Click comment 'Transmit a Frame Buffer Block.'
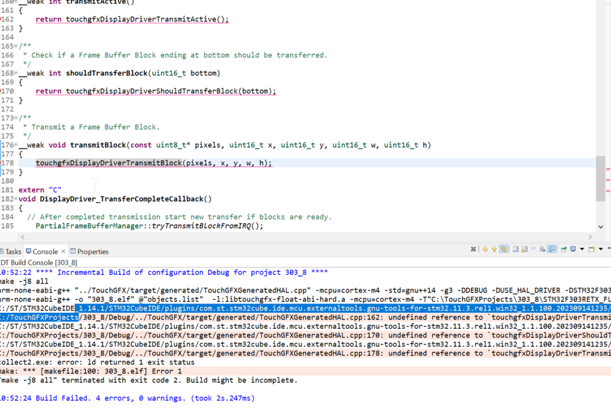The height and width of the screenshot is (410, 611). tap(95, 127)
